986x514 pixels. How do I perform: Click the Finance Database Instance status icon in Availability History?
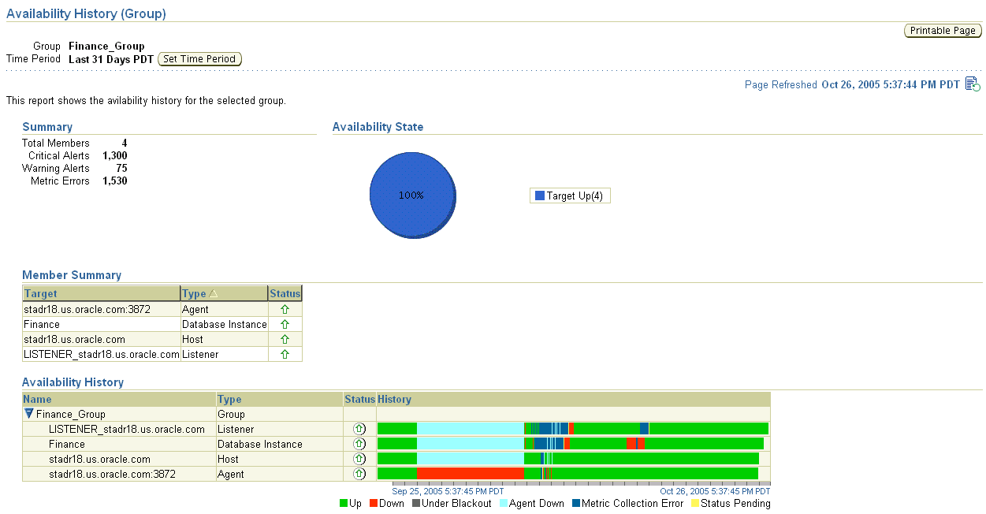(x=359, y=444)
